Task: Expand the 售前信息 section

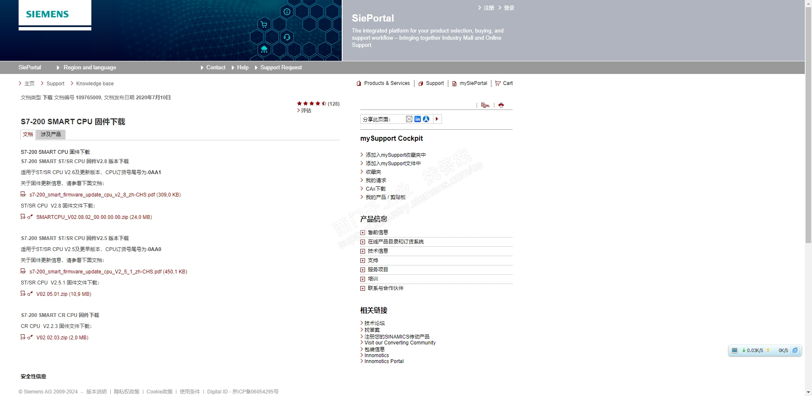Action: (x=362, y=232)
